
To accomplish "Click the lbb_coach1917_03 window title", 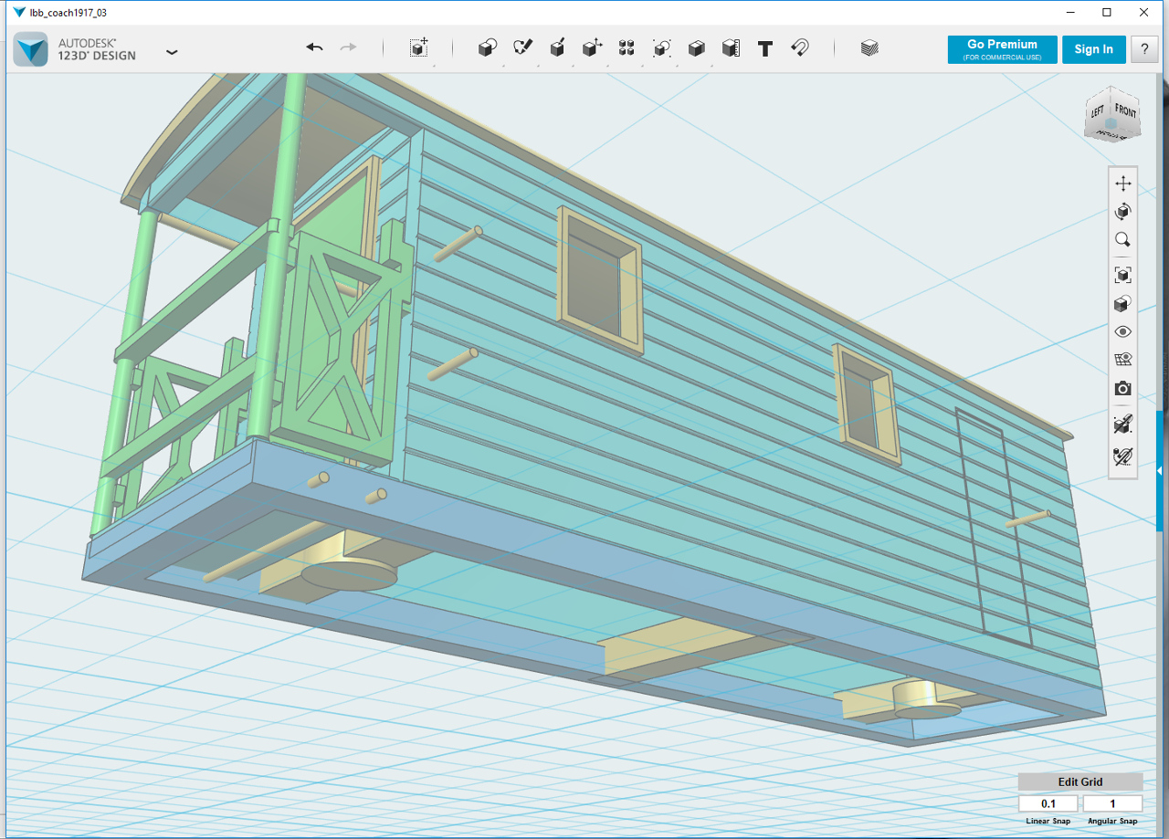I will 68,14.
